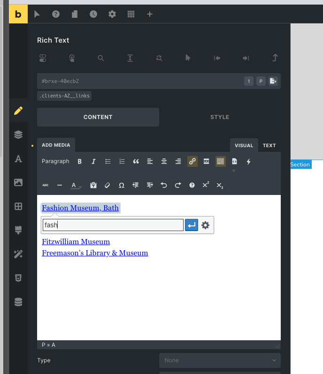The image size is (323, 374).
Task: Click the magnifier search icon under Rich Text
Action: point(101,58)
